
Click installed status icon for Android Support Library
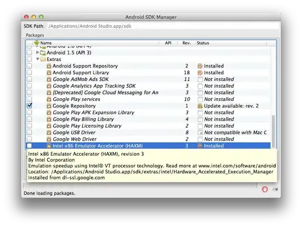point(200,73)
